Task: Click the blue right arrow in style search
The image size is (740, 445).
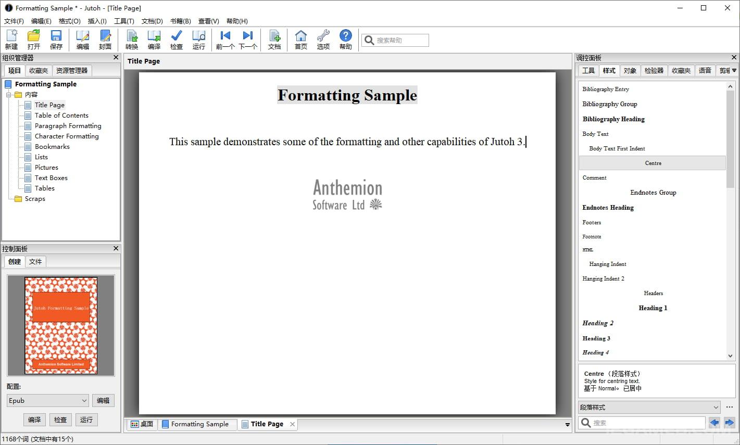Action: pyautogui.click(x=729, y=423)
